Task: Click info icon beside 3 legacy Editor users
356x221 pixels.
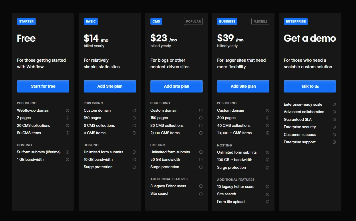Action: [x=201, y=186]
